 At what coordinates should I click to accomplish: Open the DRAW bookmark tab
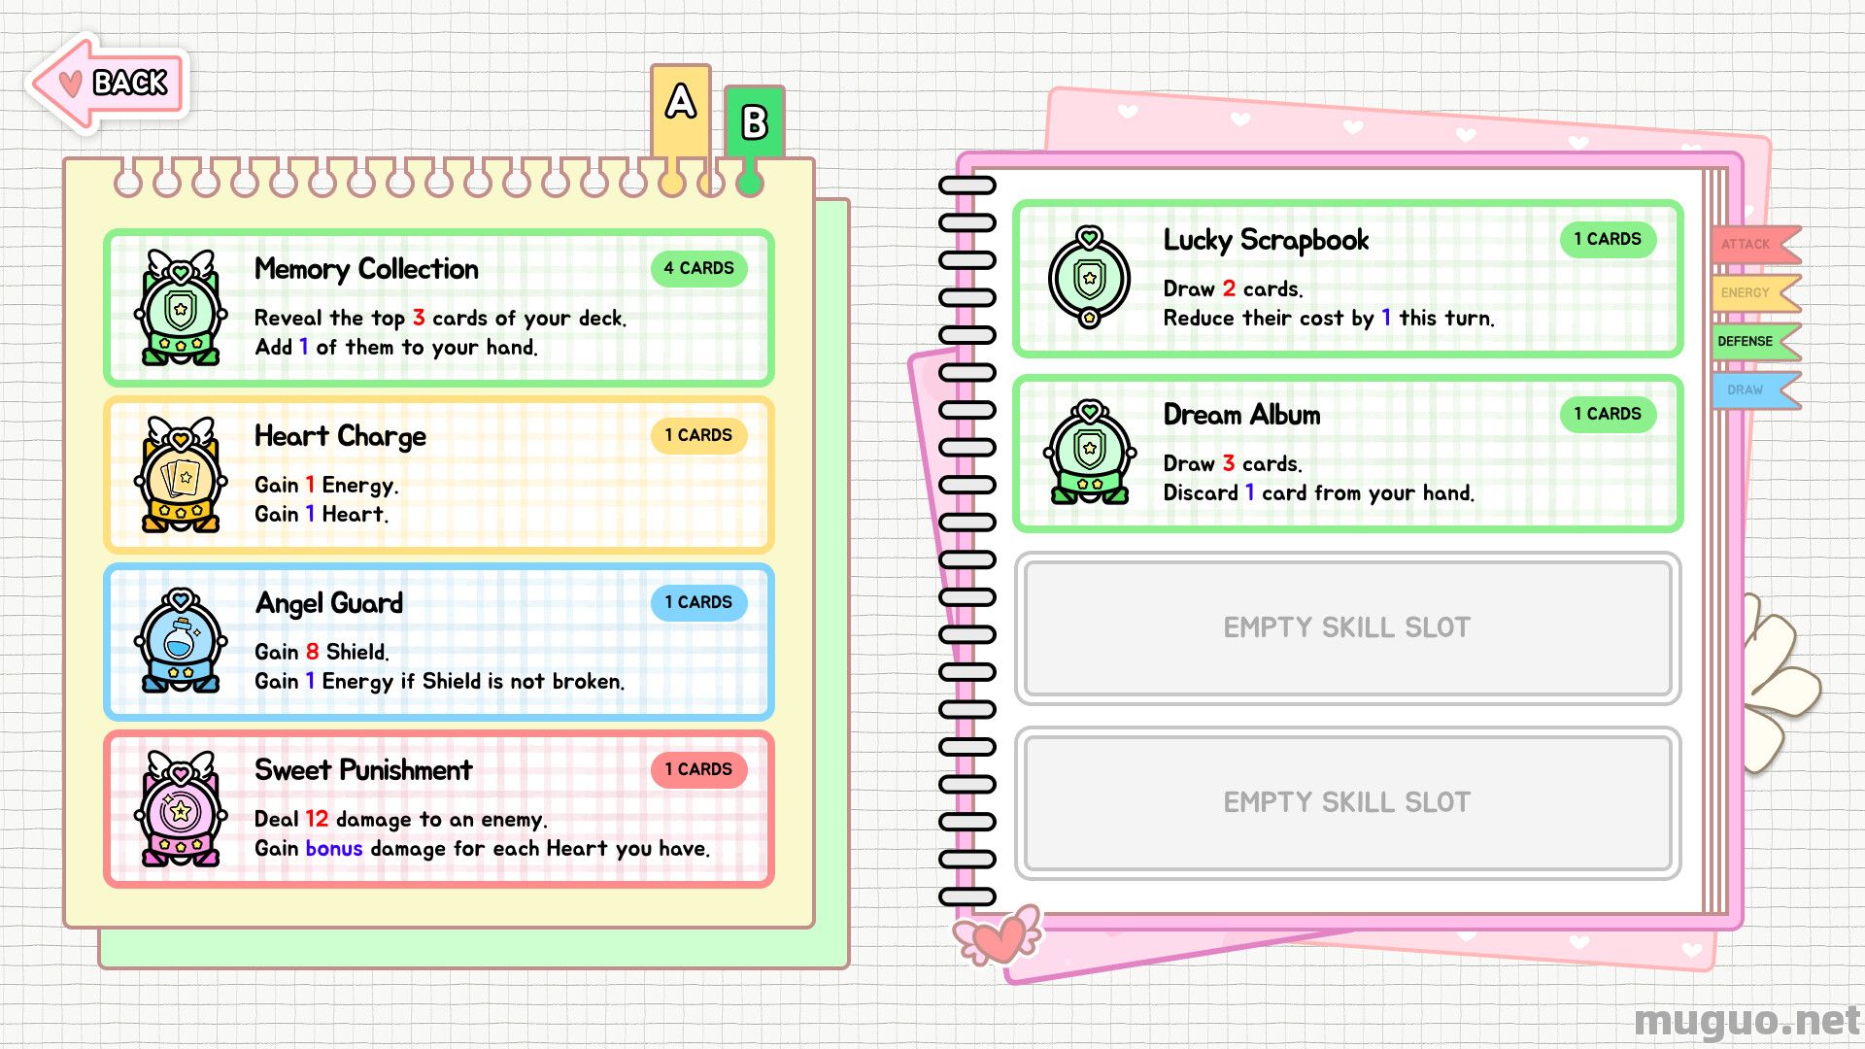(1756, 389)
